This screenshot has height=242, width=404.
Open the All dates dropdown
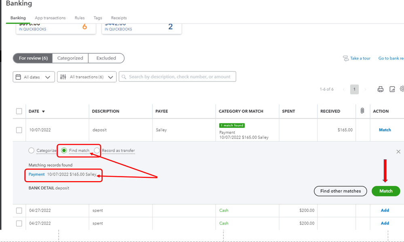click(x=34, y=77)
